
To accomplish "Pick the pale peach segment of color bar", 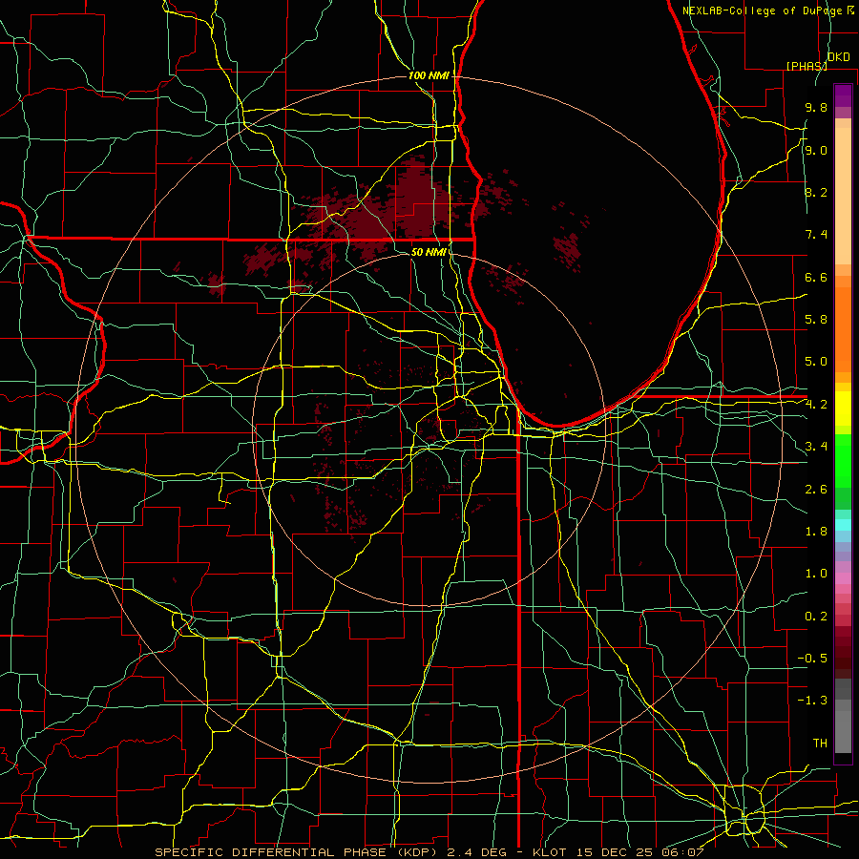I will click(843, 196).
